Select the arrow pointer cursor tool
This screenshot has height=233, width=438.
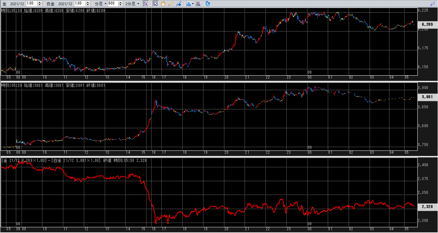155,4
